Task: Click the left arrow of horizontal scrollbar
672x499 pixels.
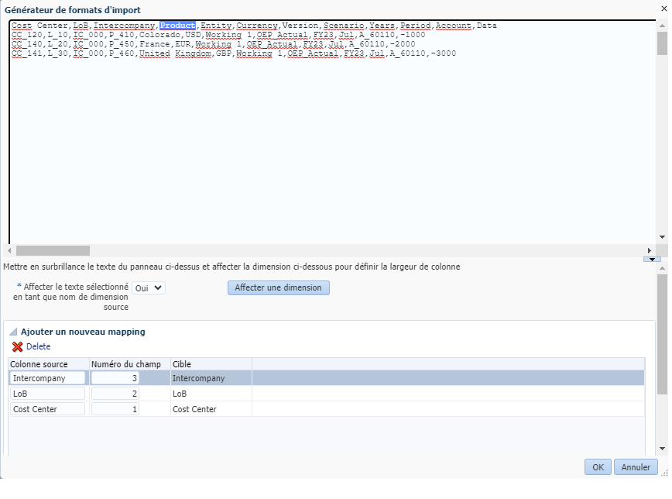Action: pos(10,250)
